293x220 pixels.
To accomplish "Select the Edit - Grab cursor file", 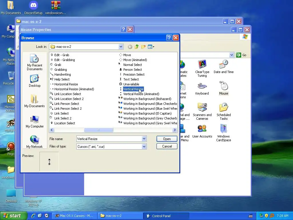I will click(60, 55).
